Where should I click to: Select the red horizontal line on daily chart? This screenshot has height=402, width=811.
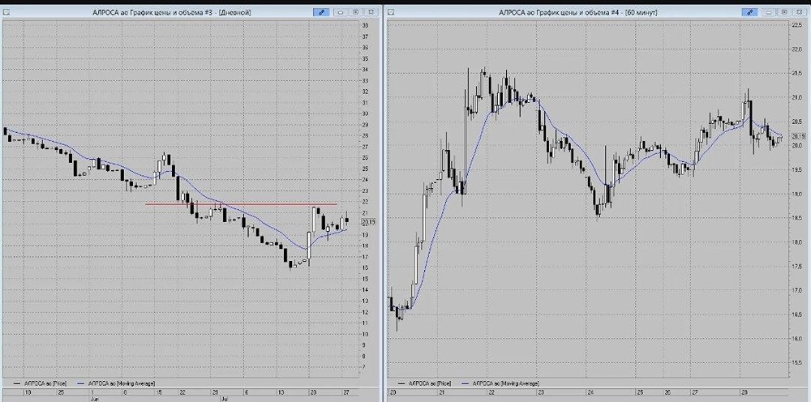[241, 204]
